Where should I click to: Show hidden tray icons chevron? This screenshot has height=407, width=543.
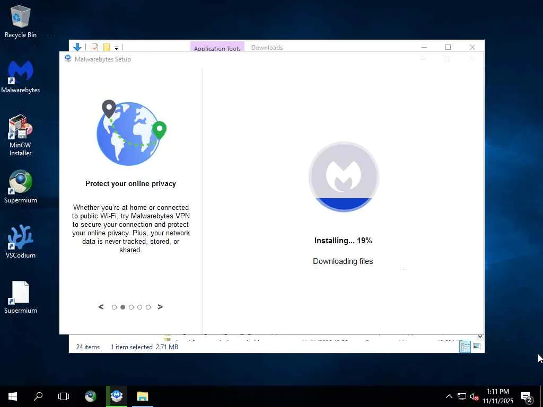449,396
